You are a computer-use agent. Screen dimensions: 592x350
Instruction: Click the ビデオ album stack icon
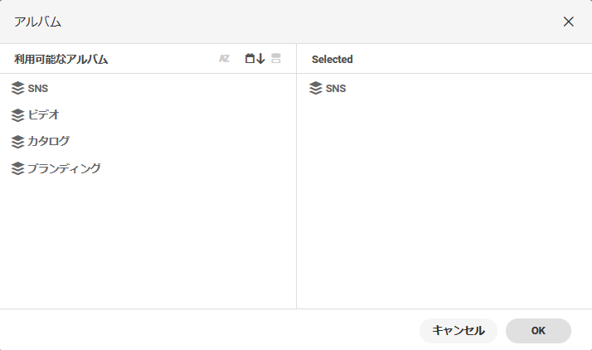pyautogui.click(x=18, y=115)
